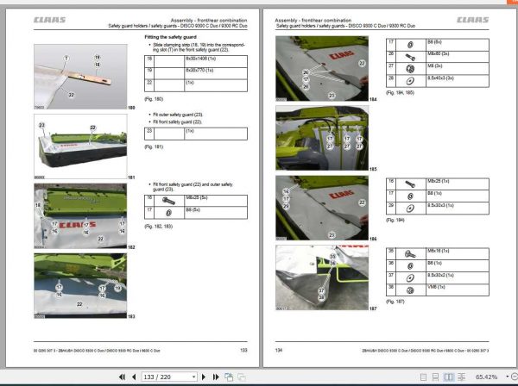Click the next view icon
This screenshot has height=386, width=518.
(242, 377)
